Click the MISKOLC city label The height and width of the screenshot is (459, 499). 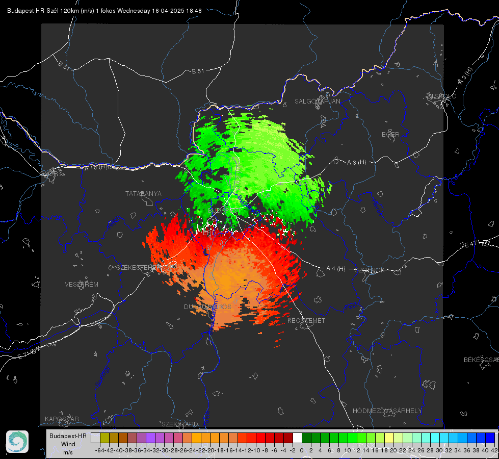click(442, 96)
